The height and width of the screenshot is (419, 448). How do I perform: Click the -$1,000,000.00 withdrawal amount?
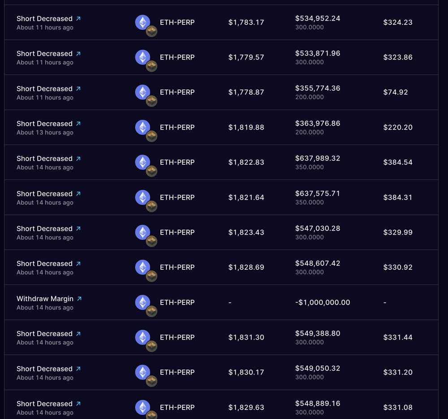[323, 302]
